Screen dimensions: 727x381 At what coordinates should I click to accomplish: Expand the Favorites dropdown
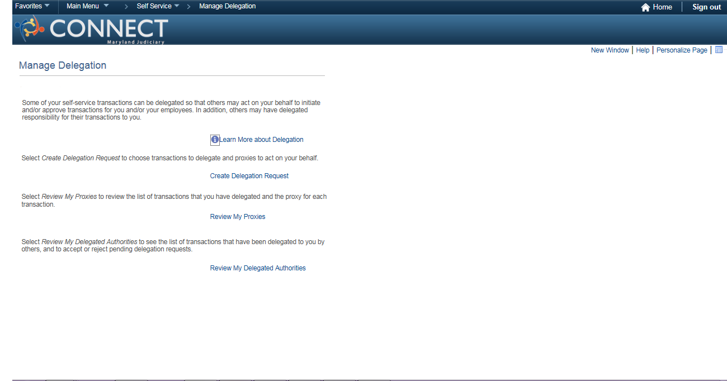[x=32, y=6]
